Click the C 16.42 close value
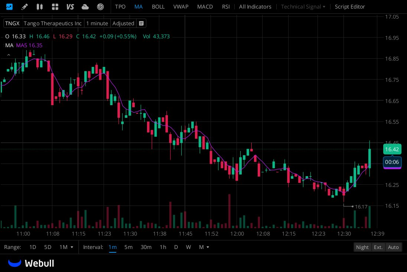This screenshot has width=407, height=272. pyautogui.click(x=86, y=36)
